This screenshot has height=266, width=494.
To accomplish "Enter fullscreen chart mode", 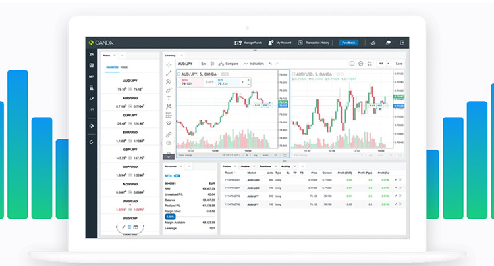I will (x=370, y=64).
